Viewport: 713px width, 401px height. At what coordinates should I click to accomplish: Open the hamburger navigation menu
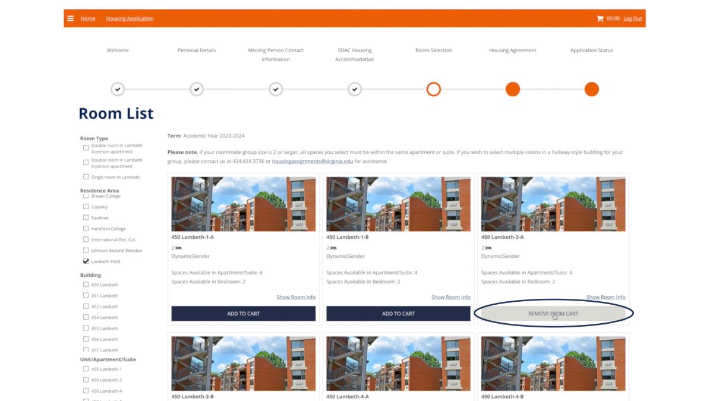coord(71,18)
